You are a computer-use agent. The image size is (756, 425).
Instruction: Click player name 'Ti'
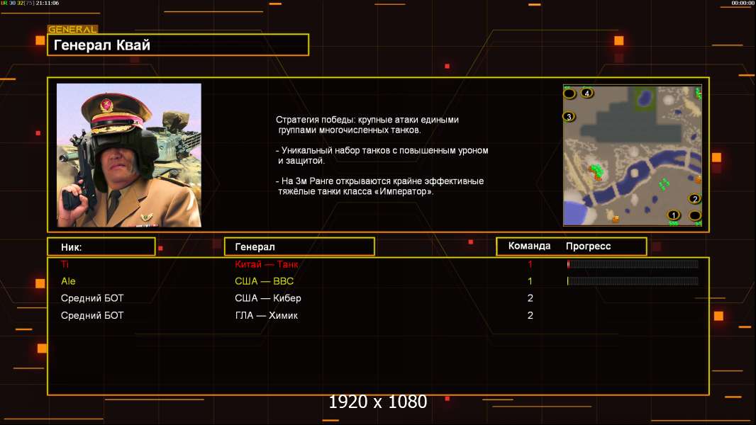tap(65, 263)
